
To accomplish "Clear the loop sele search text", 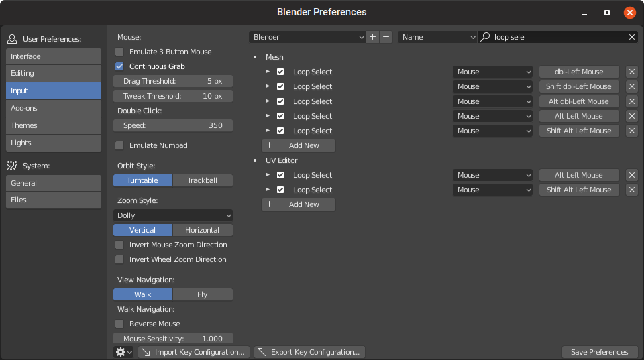I will (x=632, y=37).
